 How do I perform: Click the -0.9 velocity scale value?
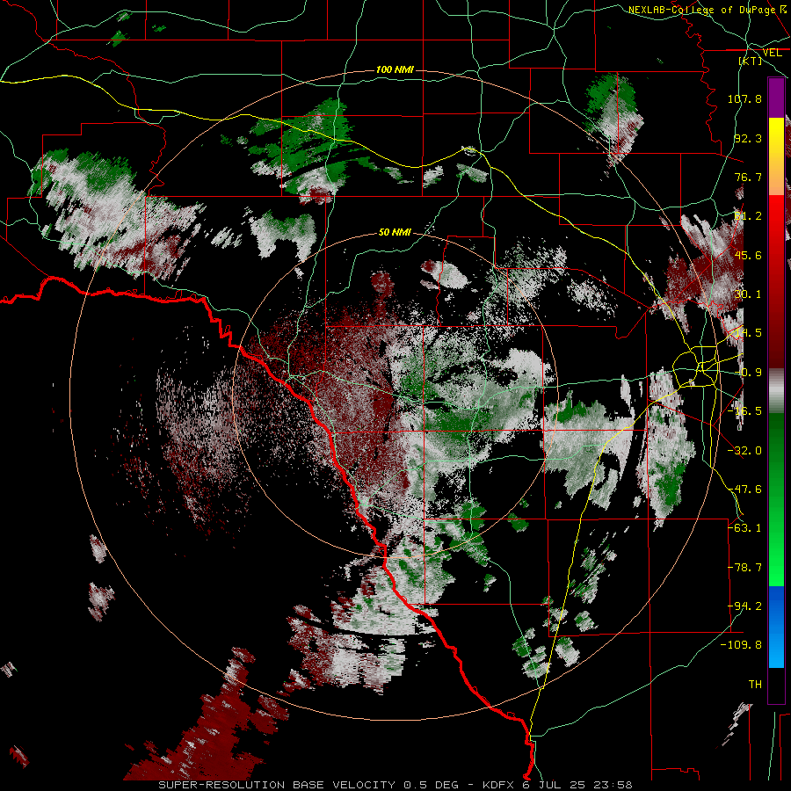[748, 373]
